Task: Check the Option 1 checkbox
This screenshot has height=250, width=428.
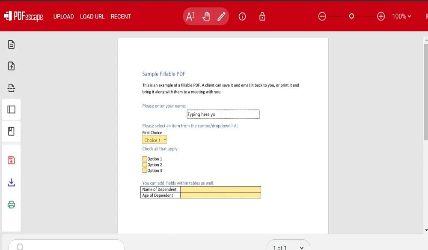Action: (145, 159)
